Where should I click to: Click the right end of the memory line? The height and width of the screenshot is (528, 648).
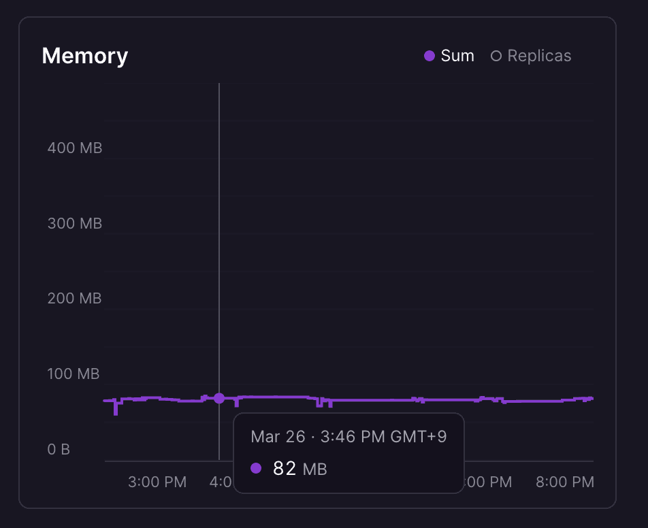pos(592,398)
